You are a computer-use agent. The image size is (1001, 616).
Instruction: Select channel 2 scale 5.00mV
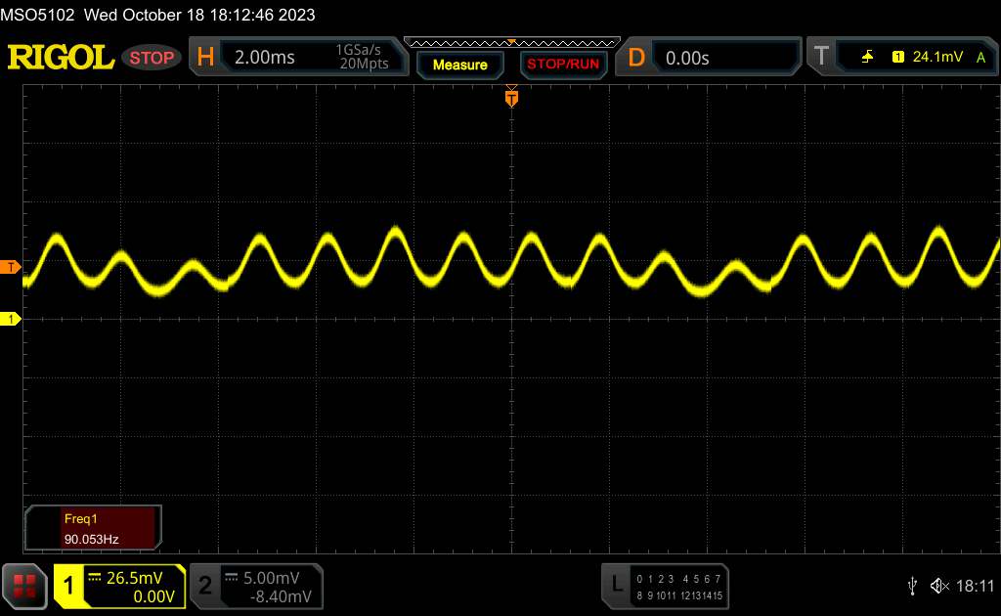[x=272, y=578]
